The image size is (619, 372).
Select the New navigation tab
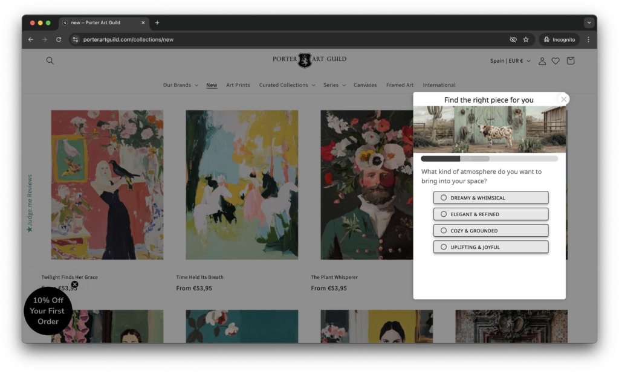[x=211, y=85]
